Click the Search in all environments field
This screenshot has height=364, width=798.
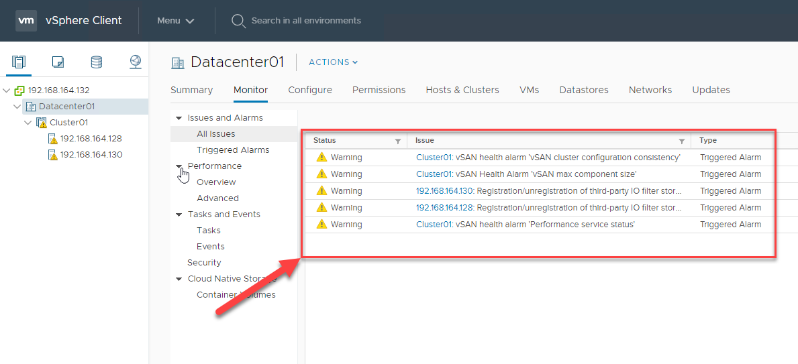[x=306, y=21]
